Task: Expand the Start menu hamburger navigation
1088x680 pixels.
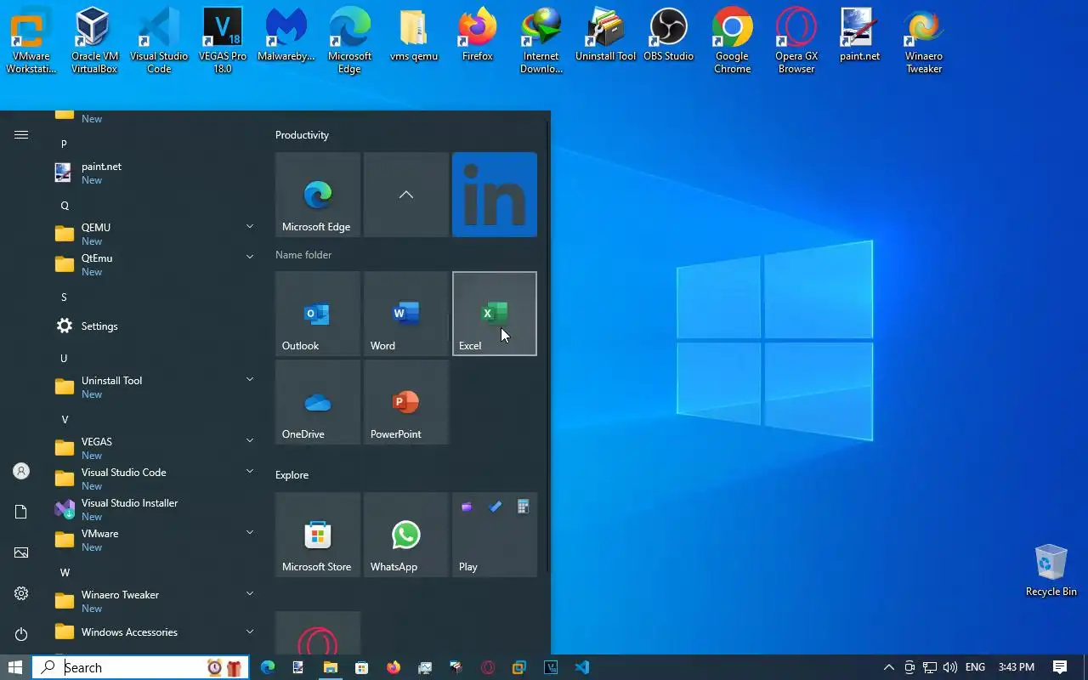Action: point(21,134)
